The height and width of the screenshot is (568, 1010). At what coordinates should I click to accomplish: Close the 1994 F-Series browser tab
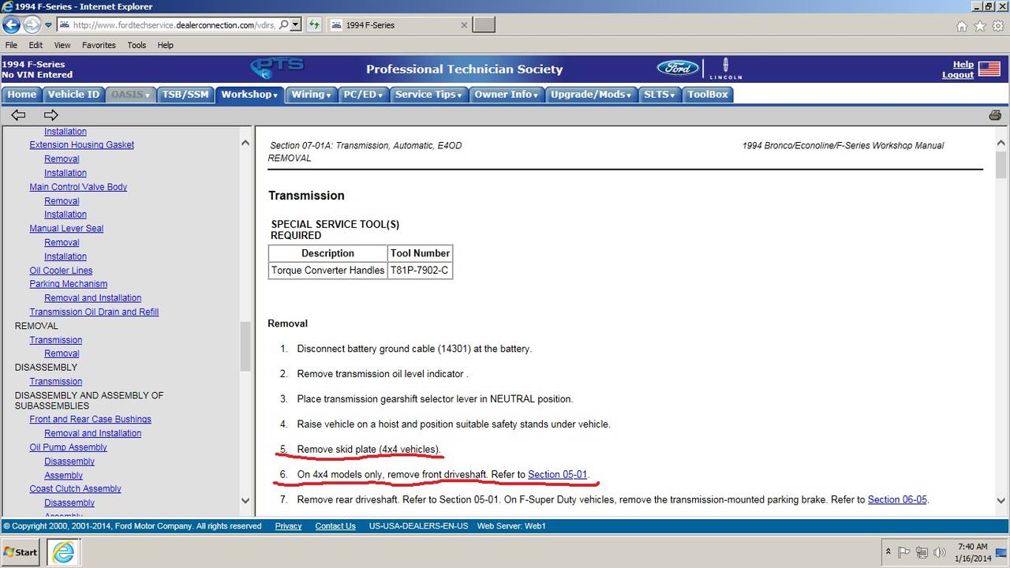click(464, 24)
